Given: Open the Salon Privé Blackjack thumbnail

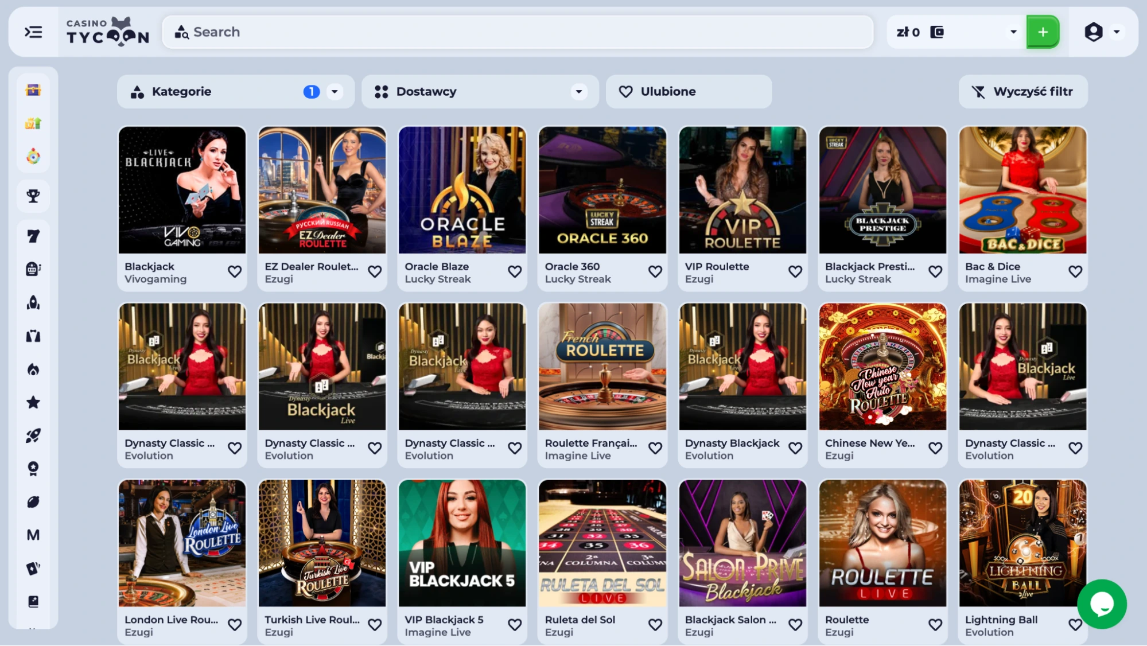Looking at the screenshot, I should point(742,543).
